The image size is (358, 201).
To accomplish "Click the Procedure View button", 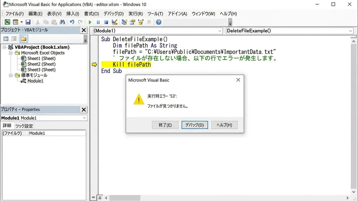I will 93,197.
